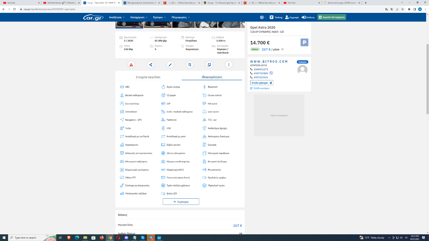This screenshot has width=429, height=241.
Task: Open the Chrome profile avatar
Action: pos(420,9)
